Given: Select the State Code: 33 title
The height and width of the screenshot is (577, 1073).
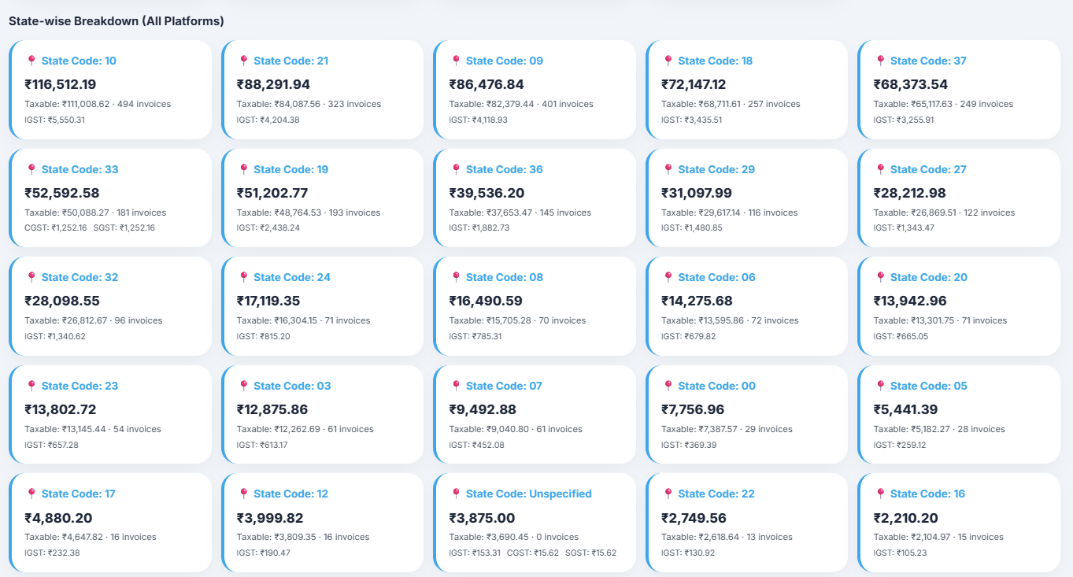Looking at the screenshot, I should [80, 169].
